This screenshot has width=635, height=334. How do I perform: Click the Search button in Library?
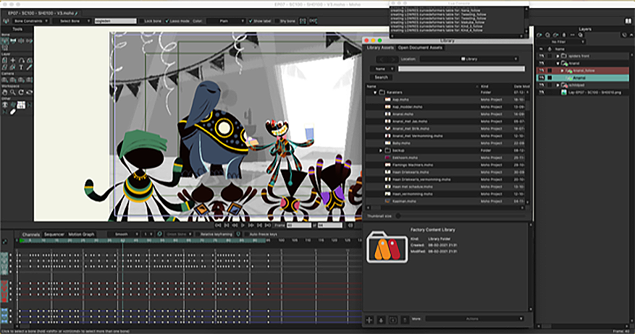[x=381, y=77]
